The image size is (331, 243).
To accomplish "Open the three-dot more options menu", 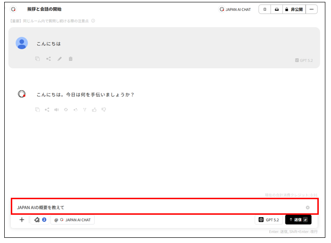I will [311, 9].
